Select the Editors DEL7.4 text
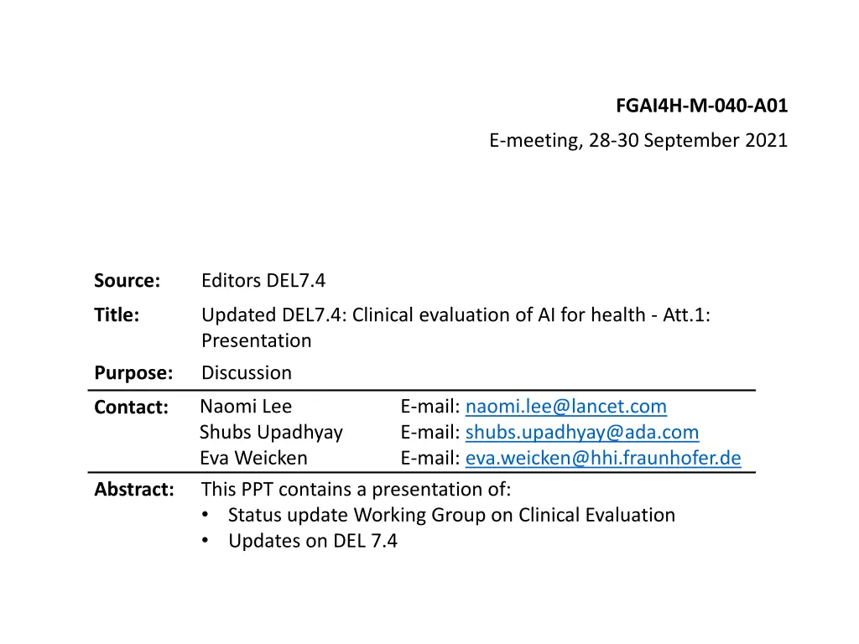This screenshot has width=859, height=644. click(x=263, y=280)
